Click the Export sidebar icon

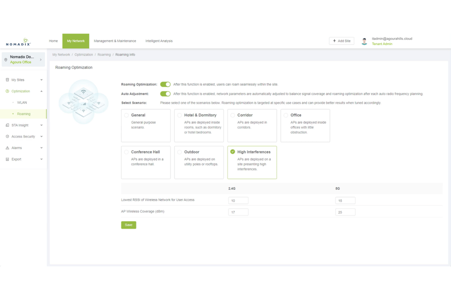tap(7, 159)
